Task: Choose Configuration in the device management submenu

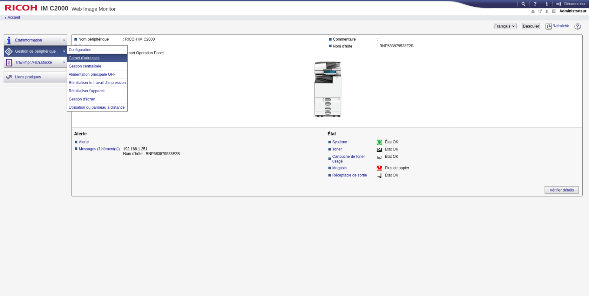Action: pyautogui.click(x=80, y=50)
